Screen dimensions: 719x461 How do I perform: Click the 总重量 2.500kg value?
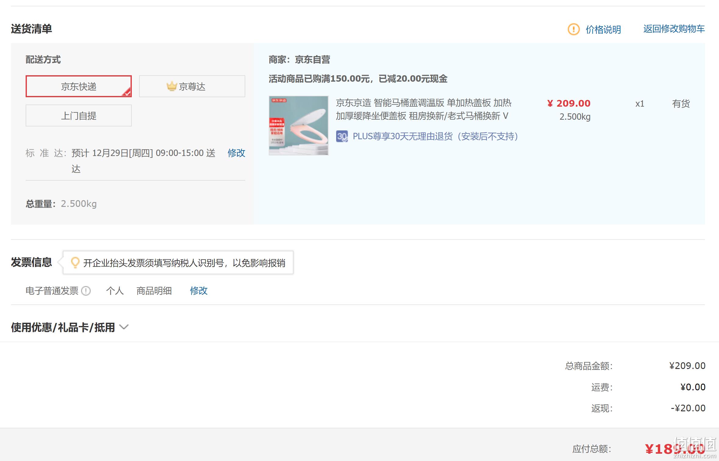(79, 204)
